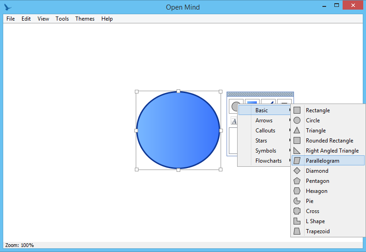Open the Tools menu
The width and height of the screenshot is (366, 252).
pos(62,19)
